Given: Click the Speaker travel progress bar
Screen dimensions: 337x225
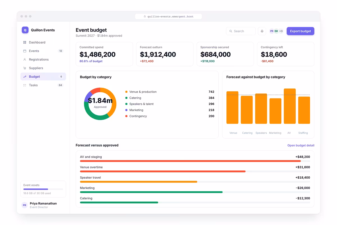Looking at the screenshot, I should pyautogui.click(x=195, y=182).
